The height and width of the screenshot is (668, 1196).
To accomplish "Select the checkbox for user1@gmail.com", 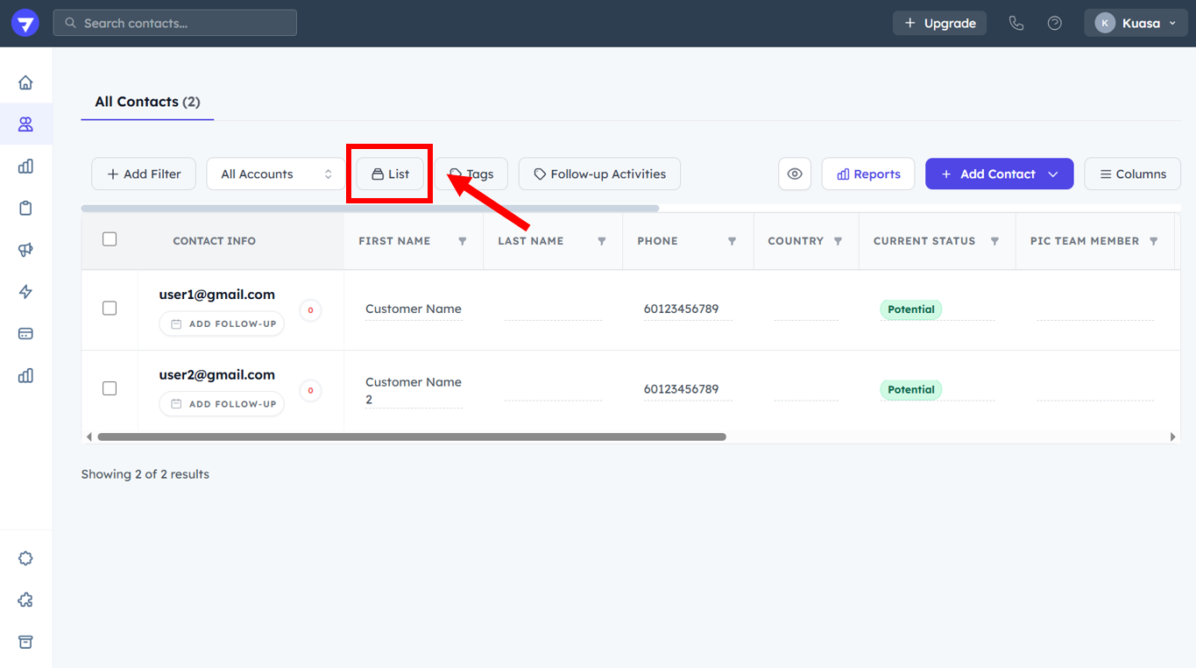I will point(110,309).
